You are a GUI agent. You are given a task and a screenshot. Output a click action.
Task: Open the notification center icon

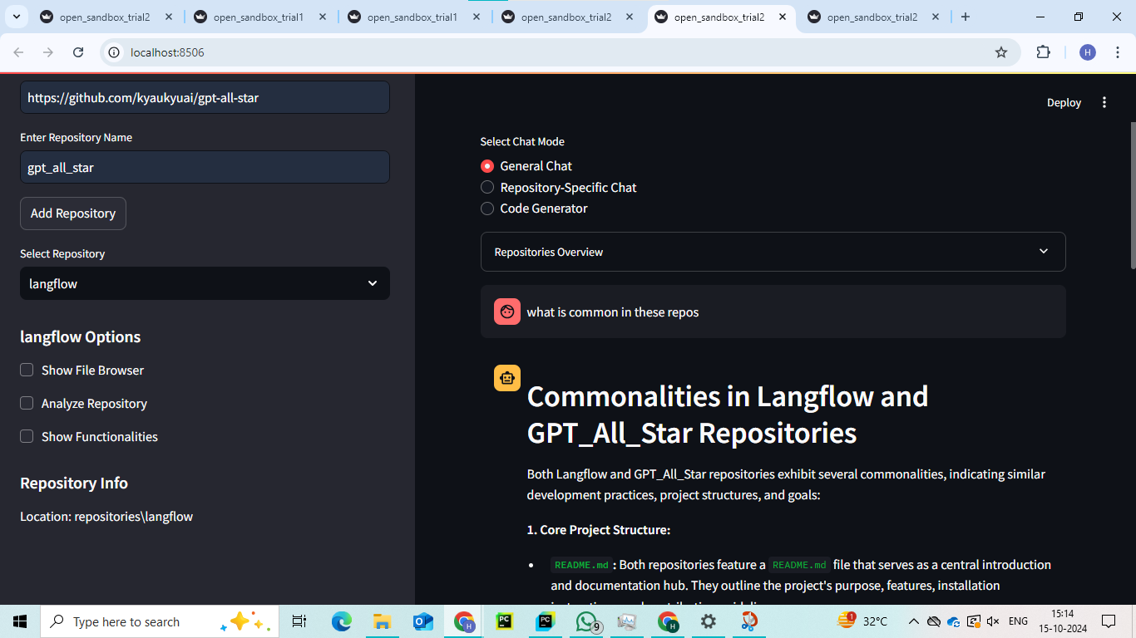tap(1109, 621)
